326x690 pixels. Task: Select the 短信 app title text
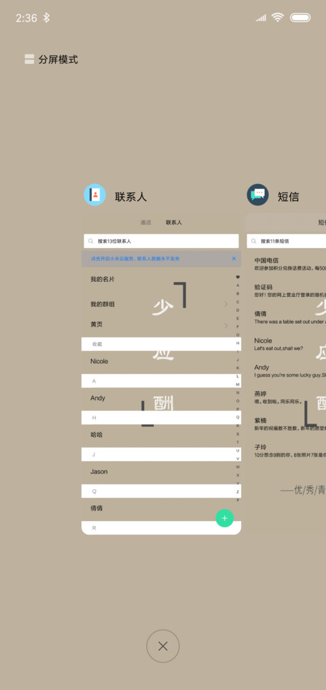point(288,197)
